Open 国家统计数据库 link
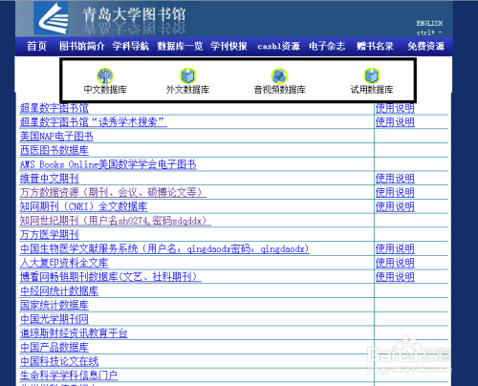This screenshot has height=386, width=478. coord(54,305)
